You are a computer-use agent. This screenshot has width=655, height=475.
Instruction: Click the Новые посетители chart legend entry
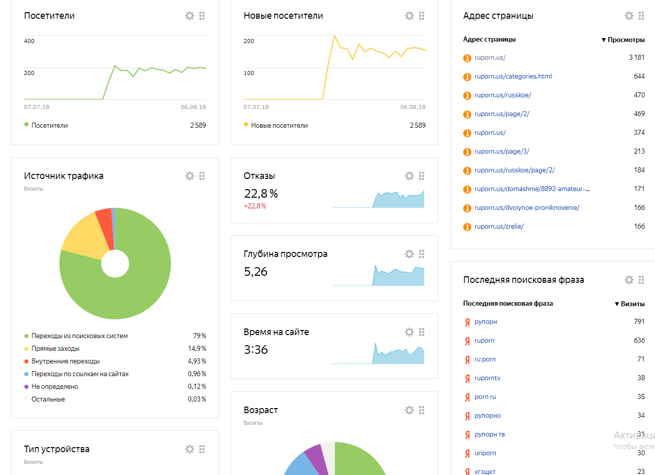(275, 125)
